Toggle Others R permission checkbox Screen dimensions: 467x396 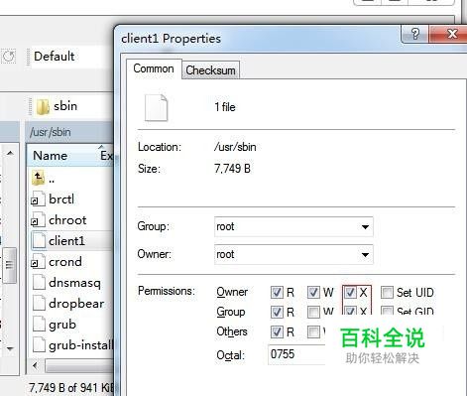click(277, 331)
